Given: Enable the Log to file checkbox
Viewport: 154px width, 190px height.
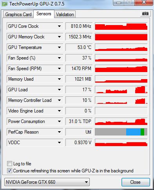Looking at the screenshot, I should click(9, 163).
